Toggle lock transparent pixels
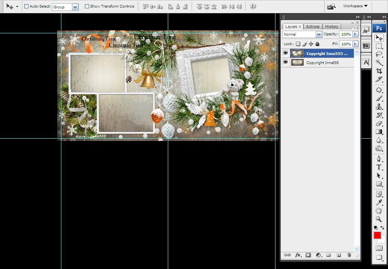388x269 pixels. coord(298,44)
